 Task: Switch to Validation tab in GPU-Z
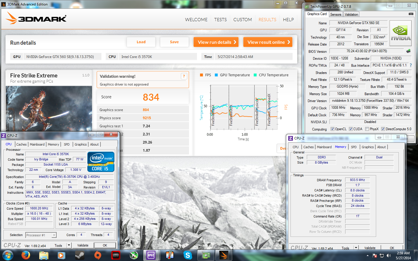(x=351, y=14)
